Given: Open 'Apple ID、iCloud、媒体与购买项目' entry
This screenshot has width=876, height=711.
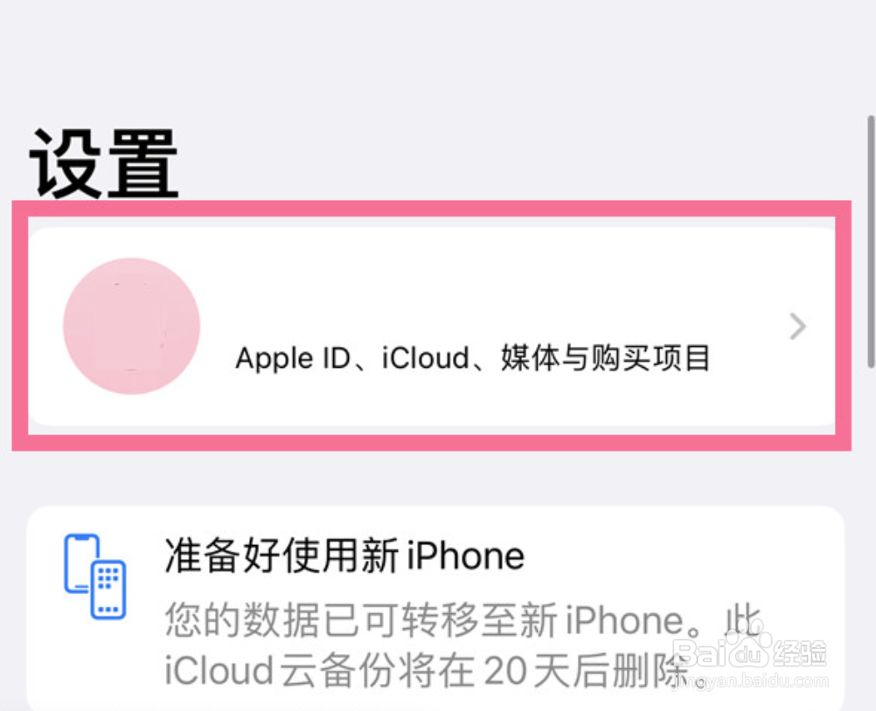Looking at the screenshot, I should tap(472, 358).
